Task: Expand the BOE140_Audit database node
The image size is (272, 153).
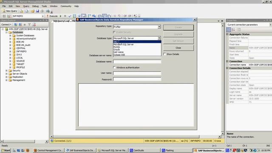Action: coord(10,45)
